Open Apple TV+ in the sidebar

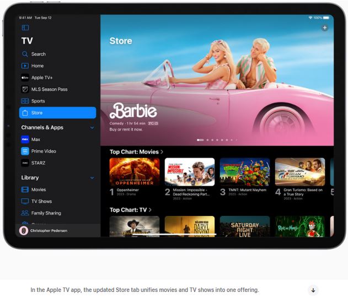click(58, 78)
